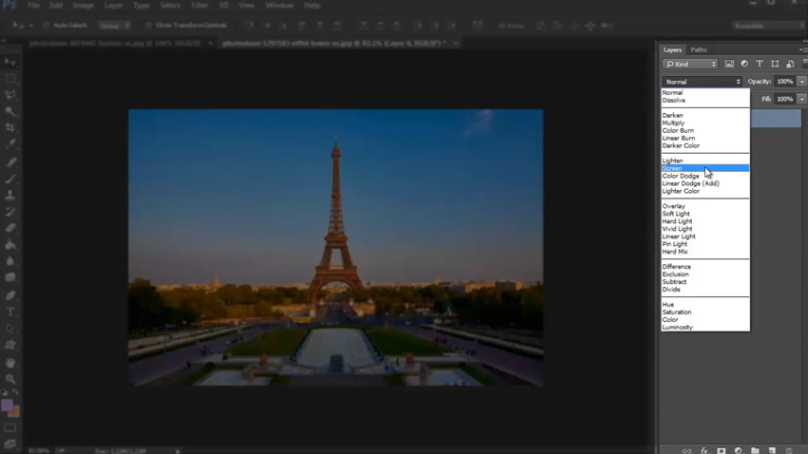
Task: Select the Horizontal Type tool
Action: point(10,312)
